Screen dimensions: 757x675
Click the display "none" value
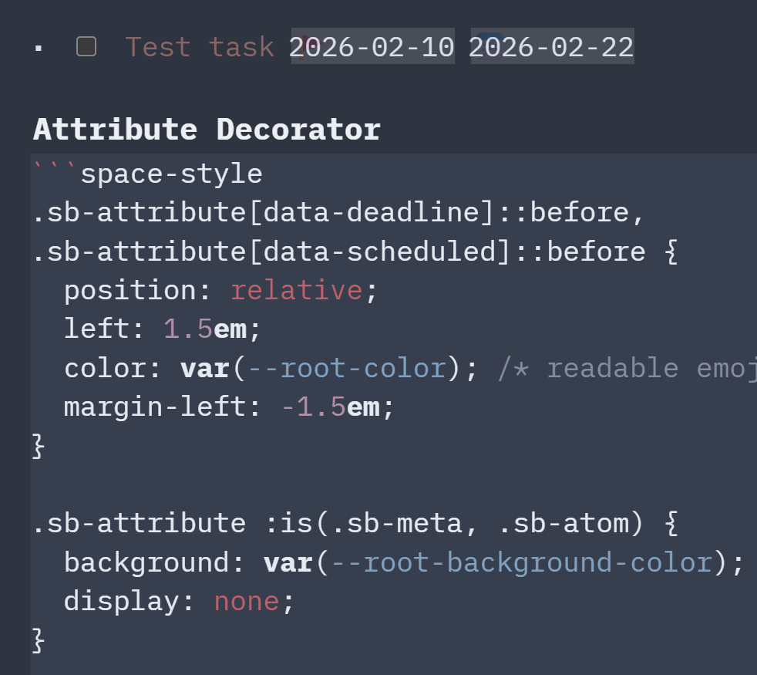point(247,601)
